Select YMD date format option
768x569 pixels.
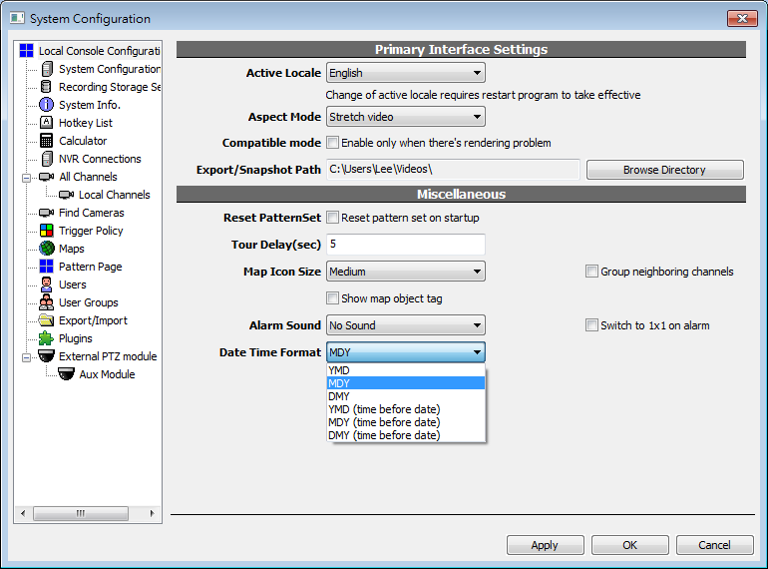pos(406,370)
